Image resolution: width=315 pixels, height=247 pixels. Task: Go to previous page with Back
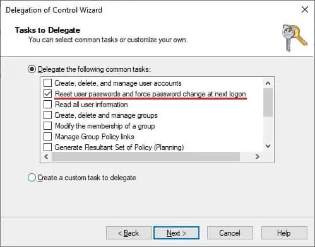point(129,233)
